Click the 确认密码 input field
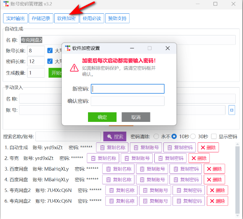The width and height of the screenshot is (243, 219). pos(128,101)
